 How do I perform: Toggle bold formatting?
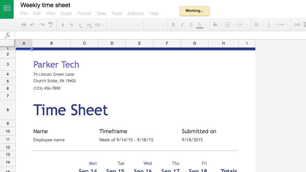point(173,25)
